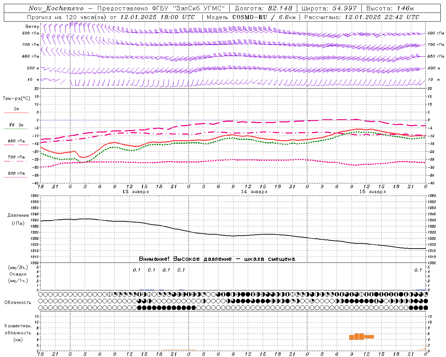Click the forecast start time 12.01.2025 18:00 UTC
The width and height of the screenshot is (446, 357).
[157, 17]
